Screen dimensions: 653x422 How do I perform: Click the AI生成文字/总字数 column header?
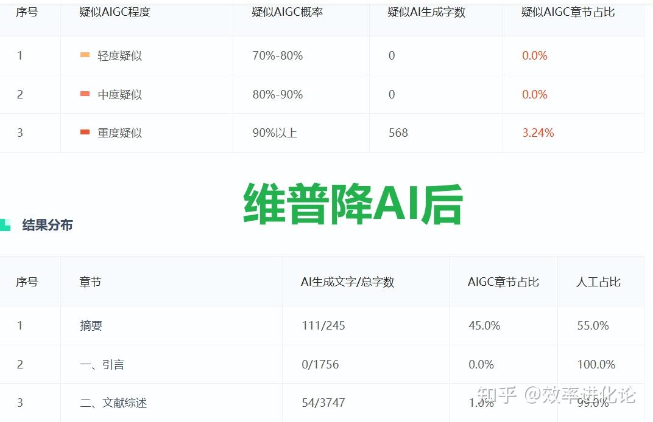click(x=347, y=282)
